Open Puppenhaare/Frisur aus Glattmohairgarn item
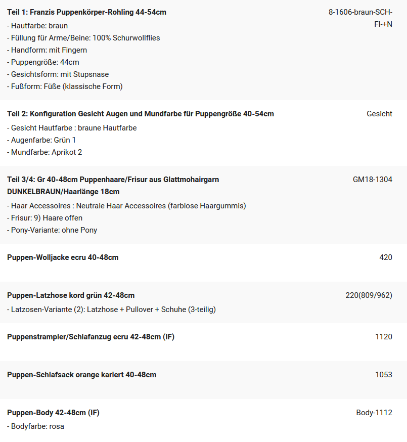This screenshot has width=407, height=442. tap(113, 186)
